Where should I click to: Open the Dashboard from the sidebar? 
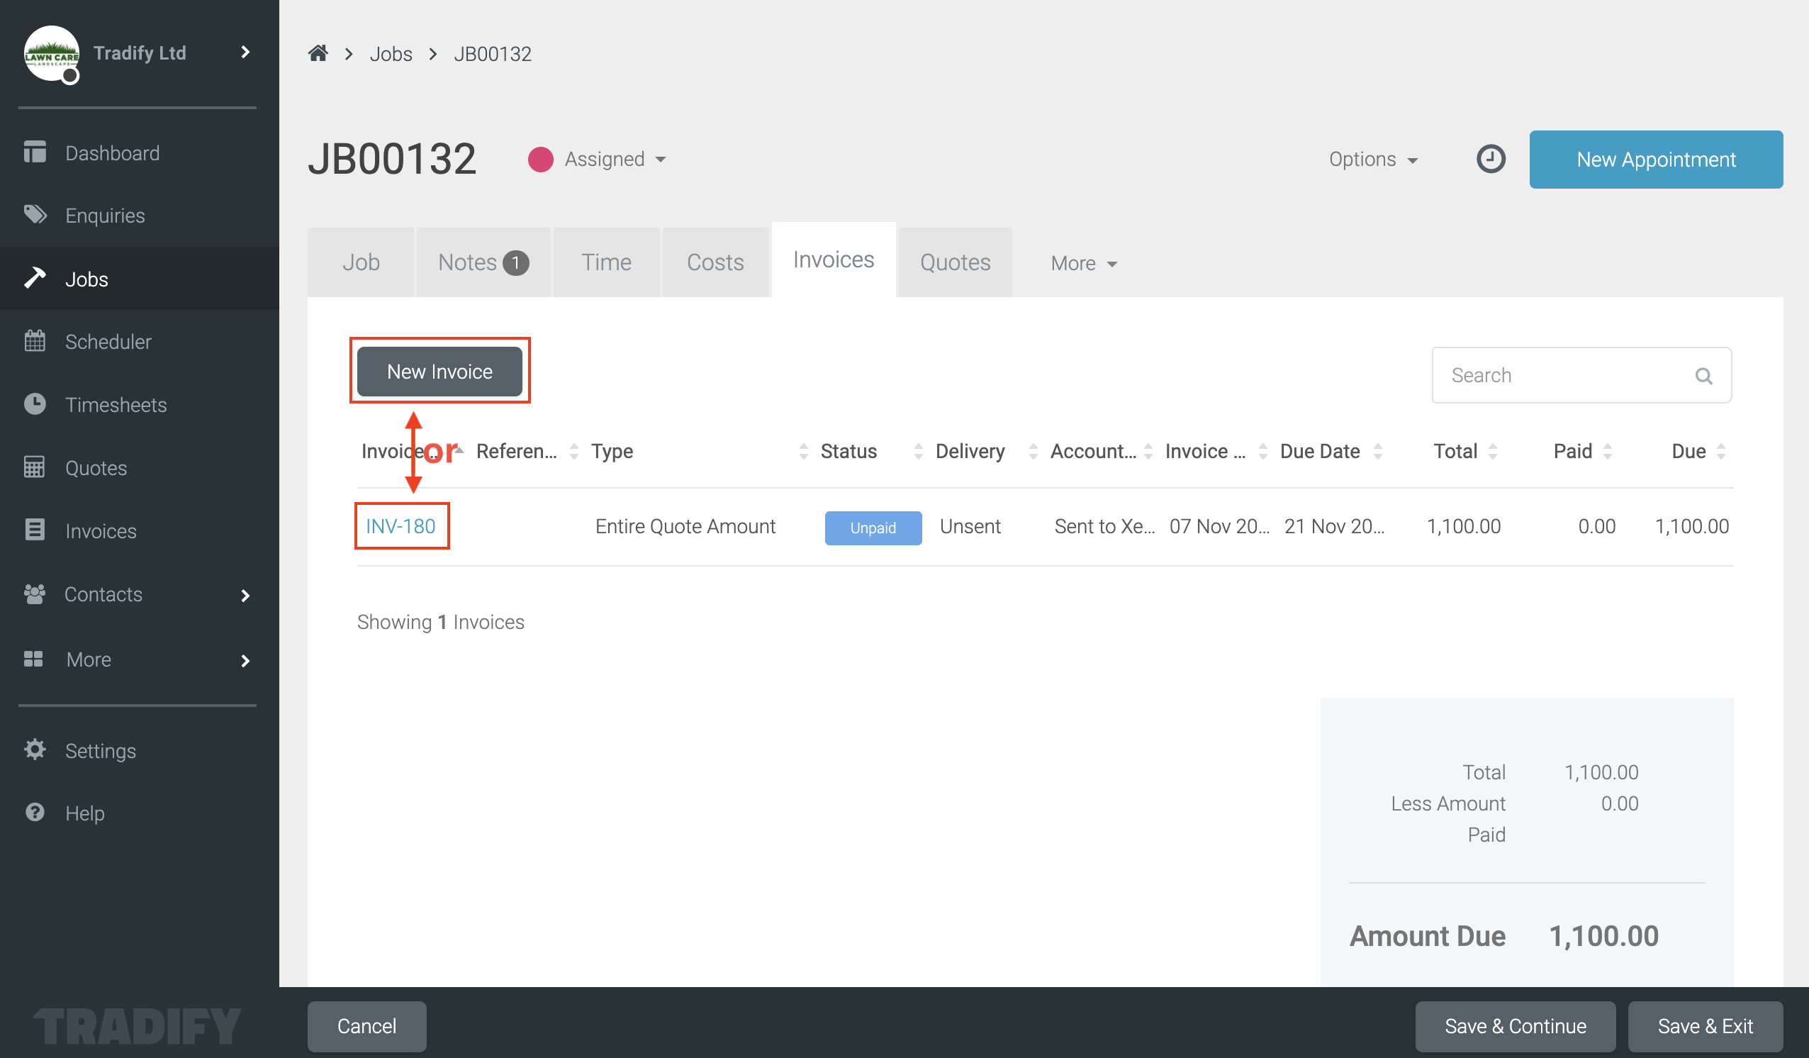tap(112, 152)
